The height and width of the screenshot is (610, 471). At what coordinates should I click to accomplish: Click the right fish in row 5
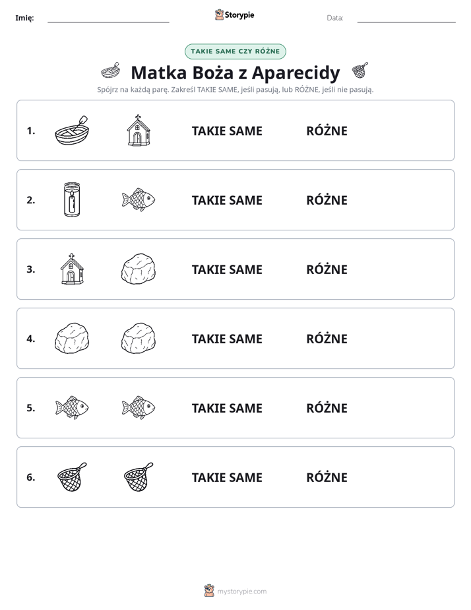pos(139,408)
